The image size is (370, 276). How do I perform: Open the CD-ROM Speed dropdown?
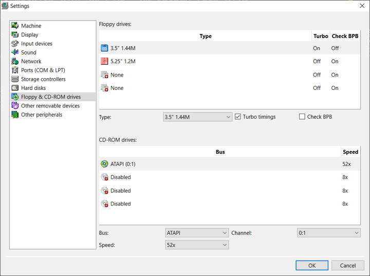[x=197, y=245]
